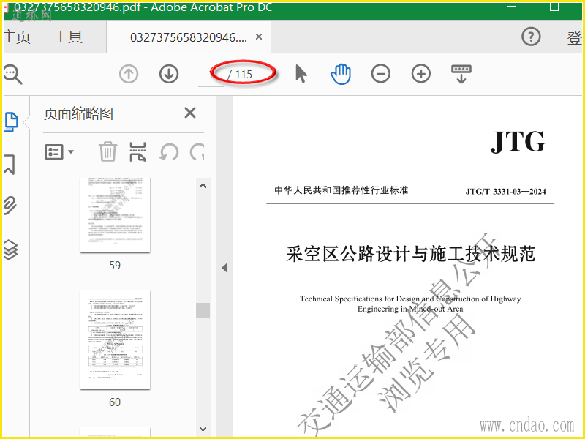The image size is (585, 439).
Task: Click the 登 sign-in button
Action: 574,38
